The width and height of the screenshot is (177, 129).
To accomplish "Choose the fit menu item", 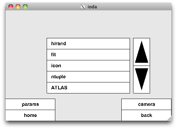I will point(88,54).
